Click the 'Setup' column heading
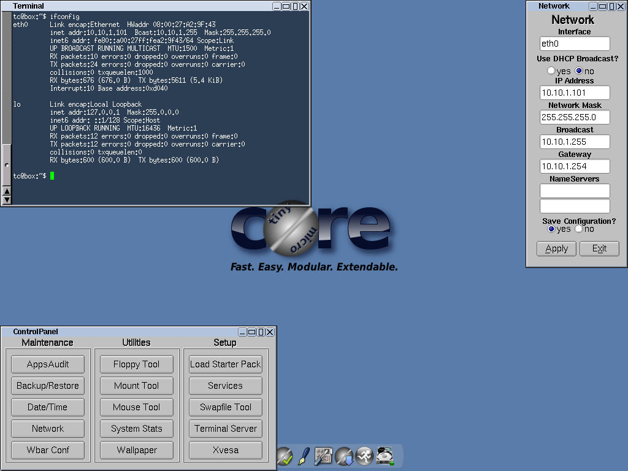This screenshot has width=628, height=471. click(x=225, y=343)
